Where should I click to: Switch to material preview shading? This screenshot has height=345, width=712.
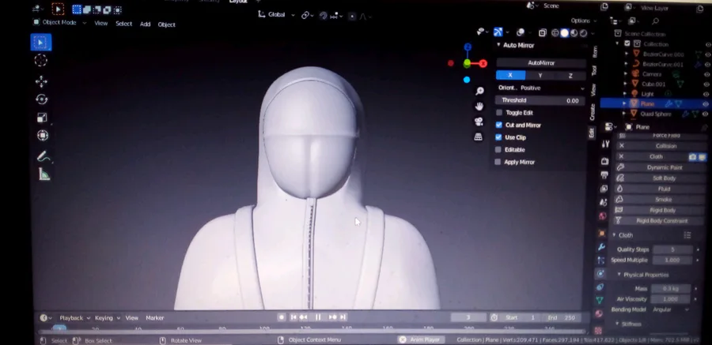click(x=574, y=33)
